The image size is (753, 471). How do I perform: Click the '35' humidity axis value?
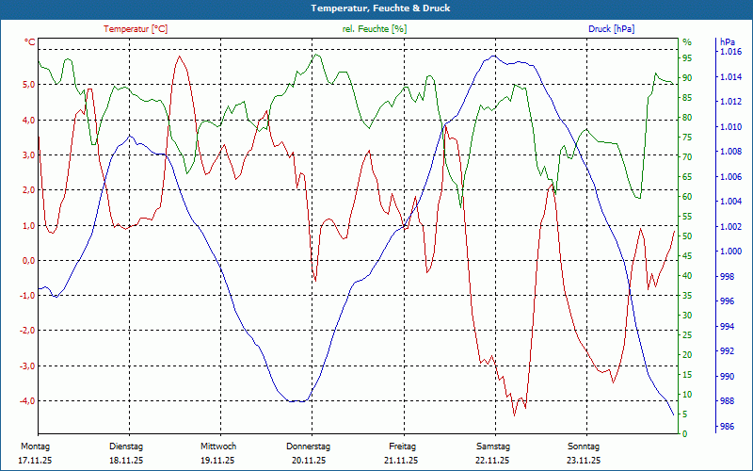tap(687, 296)
